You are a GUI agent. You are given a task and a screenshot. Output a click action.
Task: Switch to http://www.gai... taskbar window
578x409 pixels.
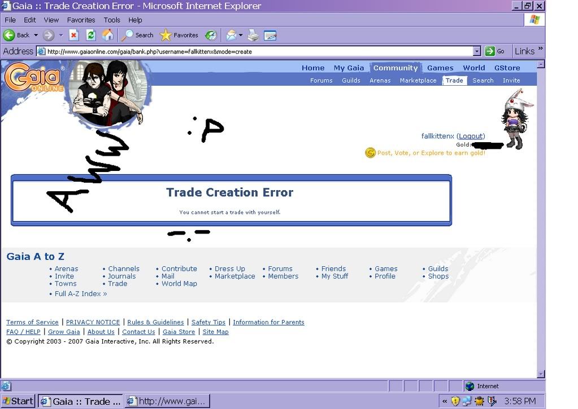[x=167, y=401]
